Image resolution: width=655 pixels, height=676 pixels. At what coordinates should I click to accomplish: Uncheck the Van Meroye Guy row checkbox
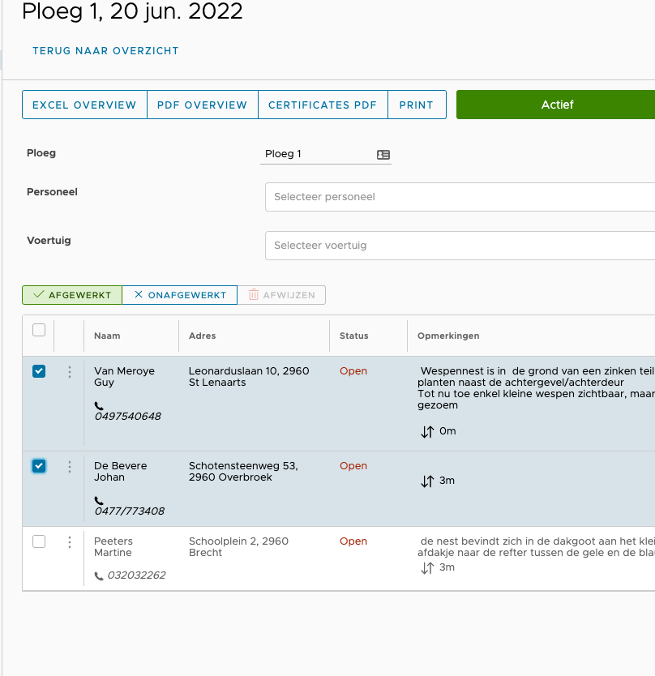click(39, 371)
